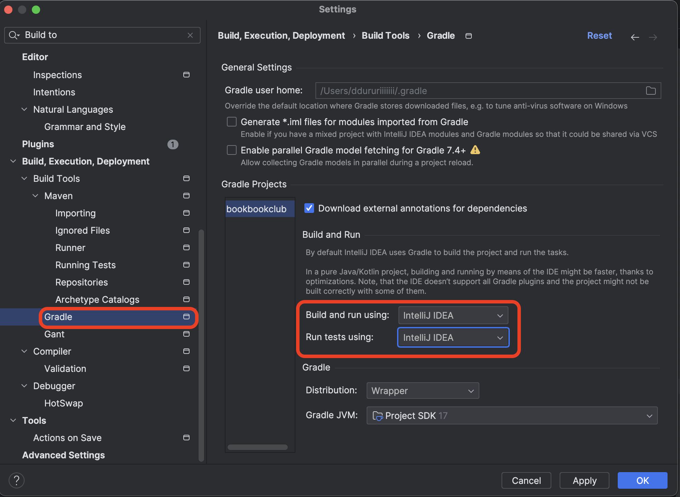Open the Gradle JVM dropdown

512,415
